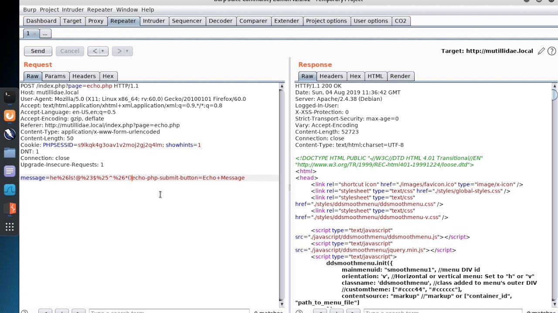Select the Burp Suite icon in dock

tap(10, 208)
